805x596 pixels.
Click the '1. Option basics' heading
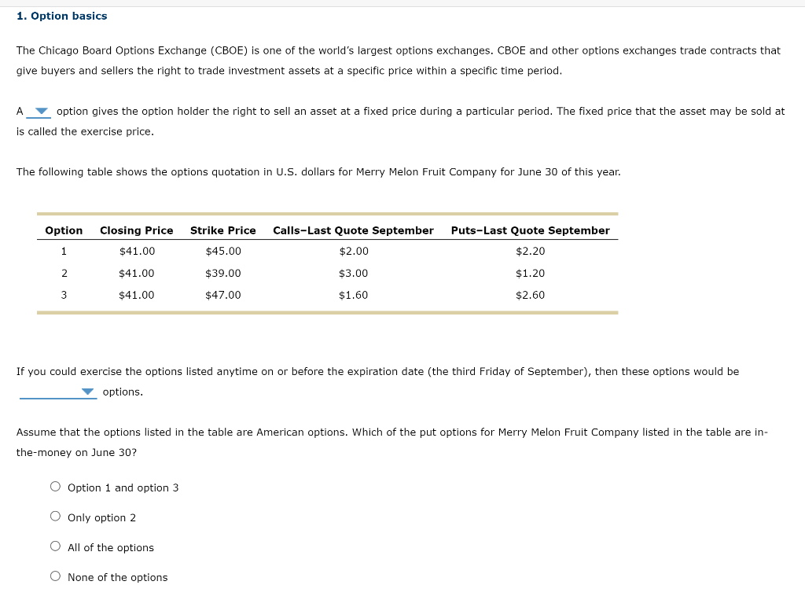[61, 15]
